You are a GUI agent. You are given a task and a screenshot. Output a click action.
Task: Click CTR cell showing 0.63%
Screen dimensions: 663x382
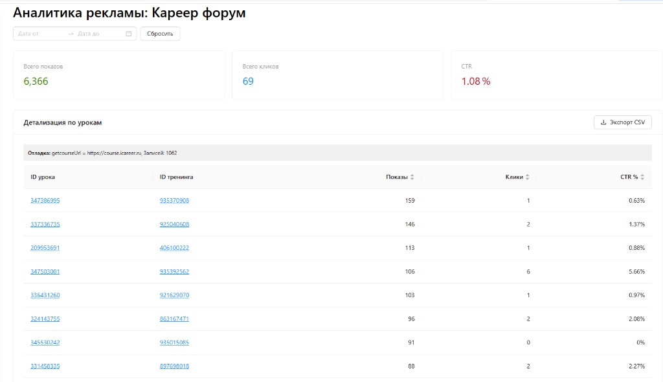(x=637, y=201)
